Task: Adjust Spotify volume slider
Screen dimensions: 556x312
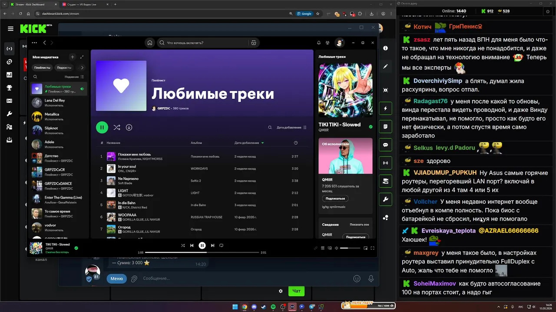Action: tap(350, 248)
